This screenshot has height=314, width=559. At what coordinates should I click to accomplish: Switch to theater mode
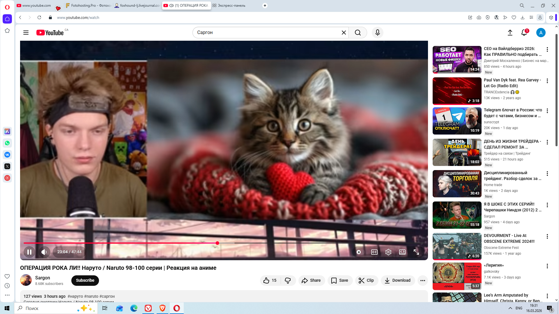pyautogui.click(x=402, y=252)
